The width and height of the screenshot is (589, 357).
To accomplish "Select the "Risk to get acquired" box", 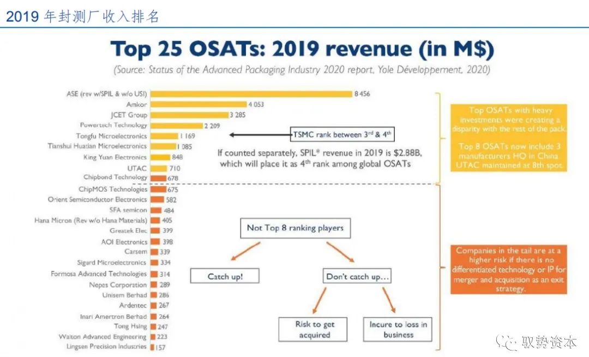I will tap(313, 329).
